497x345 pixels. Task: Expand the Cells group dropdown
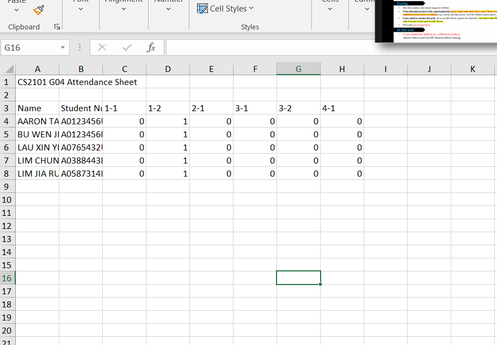click(330, 9)
